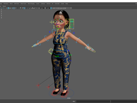Toggle the view transform icon
The height and width of the screenshot is (103, 137).
point(51,8)
